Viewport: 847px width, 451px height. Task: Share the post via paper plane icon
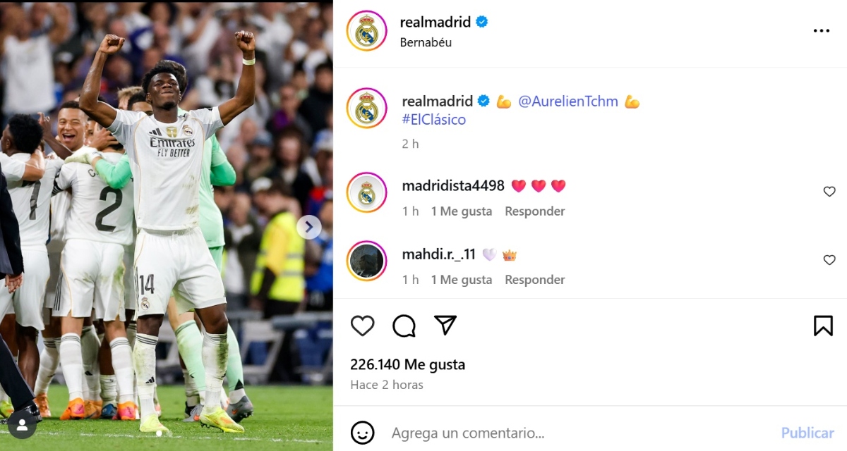(445, 325)
